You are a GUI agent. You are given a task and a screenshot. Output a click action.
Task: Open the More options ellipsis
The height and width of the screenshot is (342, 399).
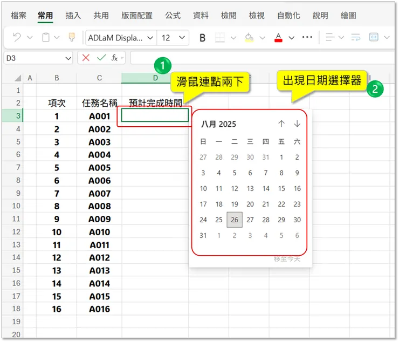click(x=307, y=37)
